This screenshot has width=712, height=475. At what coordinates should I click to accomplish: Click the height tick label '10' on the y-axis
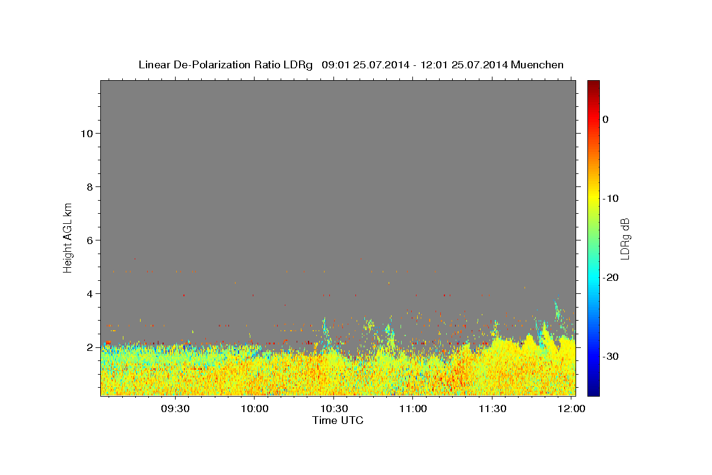tap(87, 134)
